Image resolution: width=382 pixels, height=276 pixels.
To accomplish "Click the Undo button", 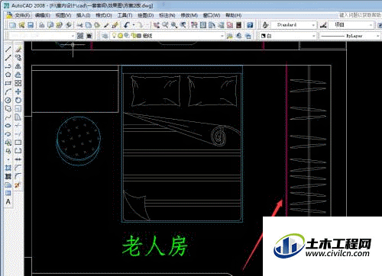I will click(x=127, y=25).
